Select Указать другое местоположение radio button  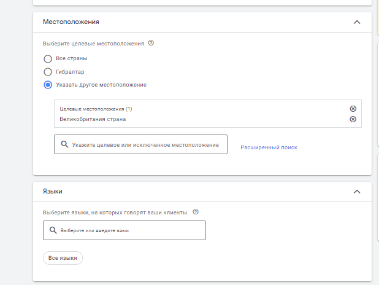[x=48, y=85]
